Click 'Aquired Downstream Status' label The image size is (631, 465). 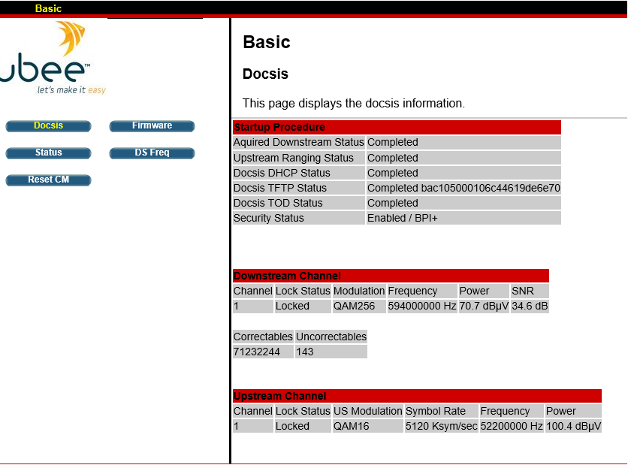pyautogui.click(x=299, y=143)
